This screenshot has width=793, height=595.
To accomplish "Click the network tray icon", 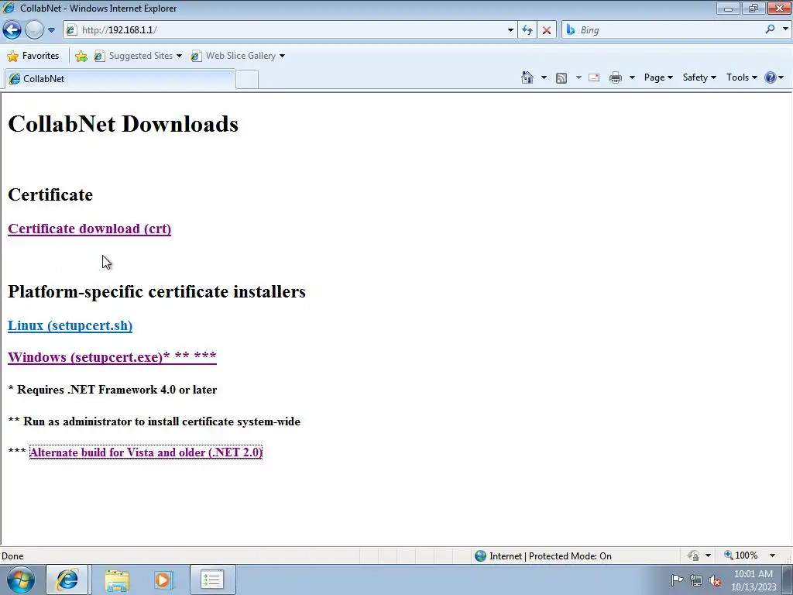I will (x=696, y=580).
